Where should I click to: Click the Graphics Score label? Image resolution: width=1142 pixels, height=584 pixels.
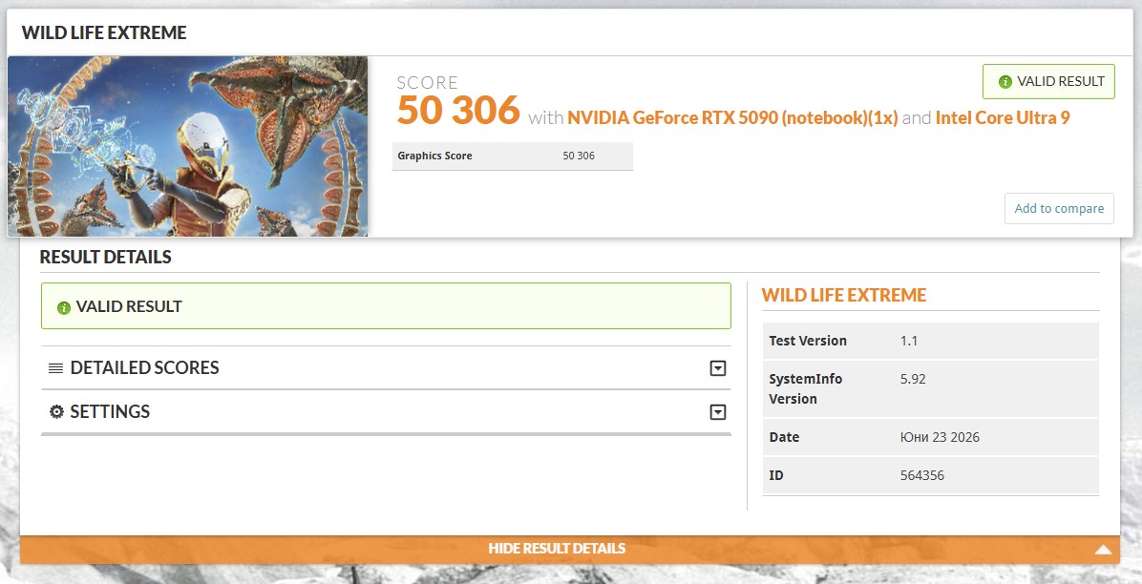point(434,156)
